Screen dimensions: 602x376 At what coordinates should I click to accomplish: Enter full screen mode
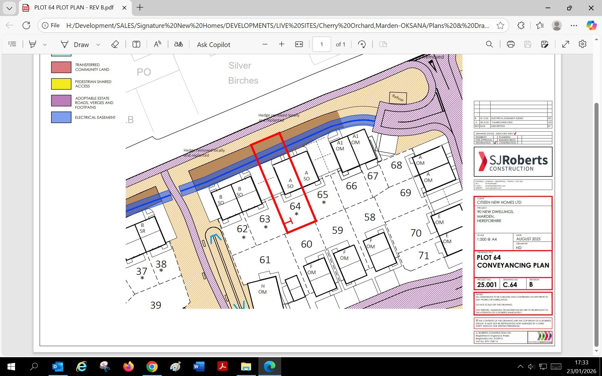[565, 44]
